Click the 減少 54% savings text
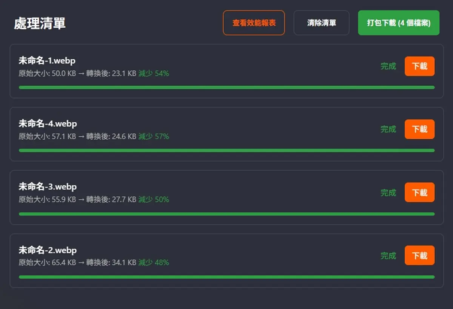The height and width of the screenshot is (309, 453). coord(154,74)
